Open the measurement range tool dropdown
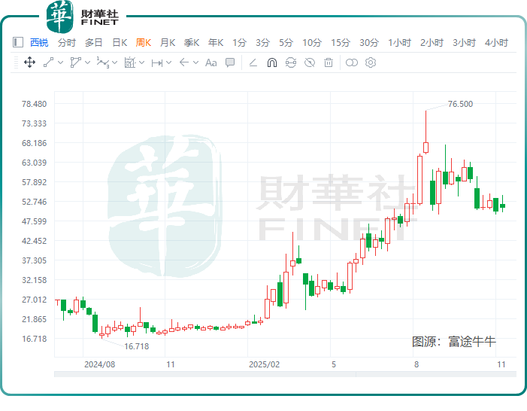This screenshot has height=411, width=527. pos(169,62)
